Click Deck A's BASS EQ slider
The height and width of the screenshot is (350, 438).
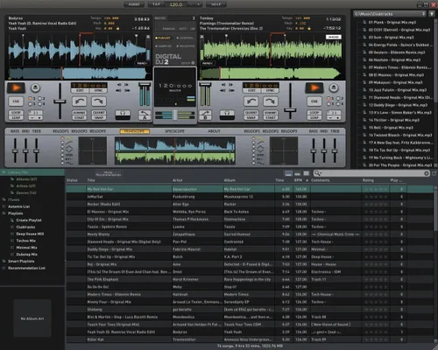15,150
